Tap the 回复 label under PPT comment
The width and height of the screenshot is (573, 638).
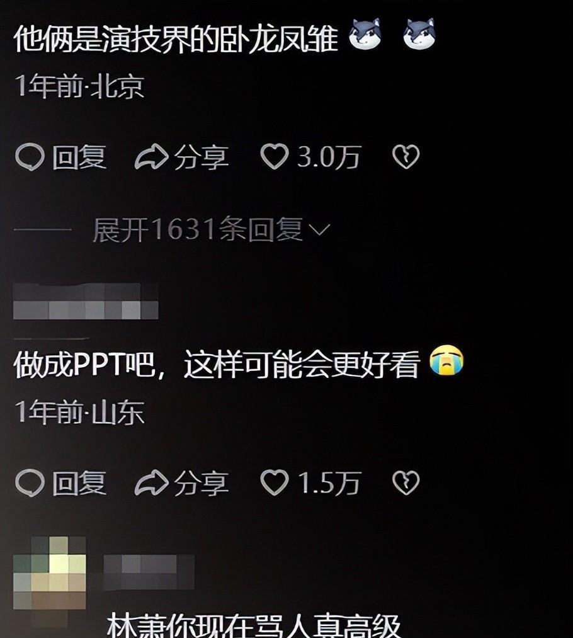[x=79, y=483]
